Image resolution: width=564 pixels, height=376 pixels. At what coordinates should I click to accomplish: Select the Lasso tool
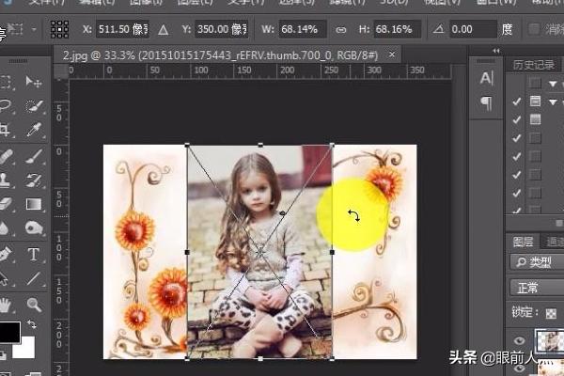5,106
